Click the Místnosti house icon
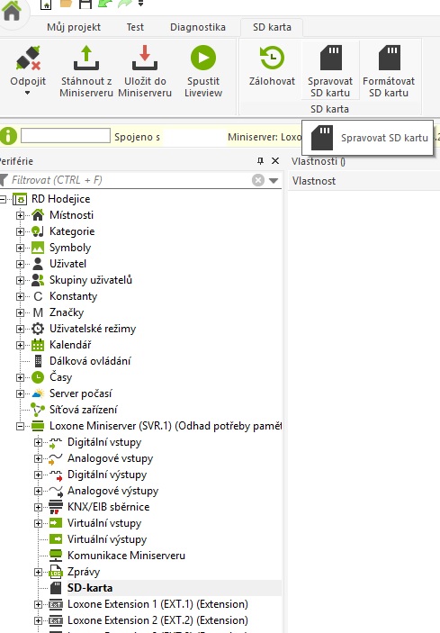 click(x=38, y=215)
